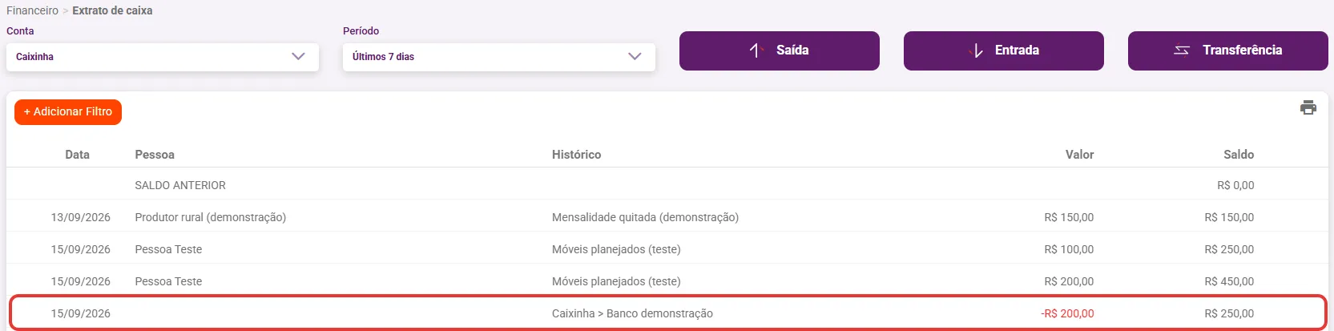Image resolution: width=1334 pixels, height=331 pixels.
Task: Click the Período field label
Action: coord(361,30)
